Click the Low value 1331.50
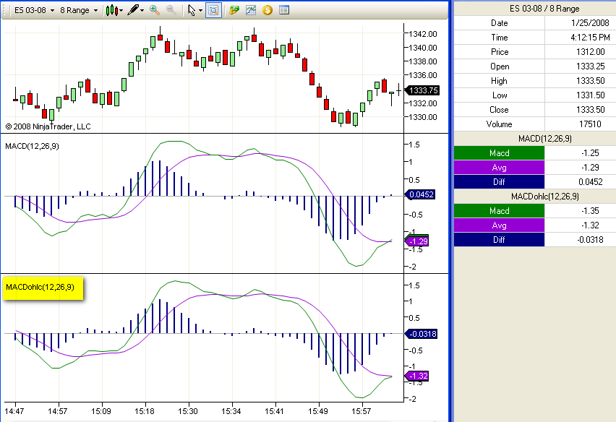Image resolution: width=616 pixels, height=422 pixels. [x=591, y=95]
